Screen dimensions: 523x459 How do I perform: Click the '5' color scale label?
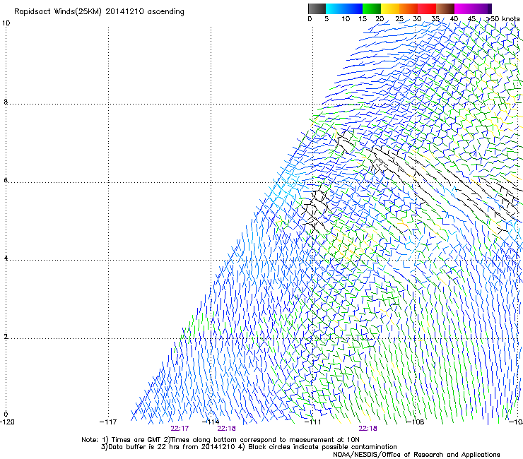327,19
